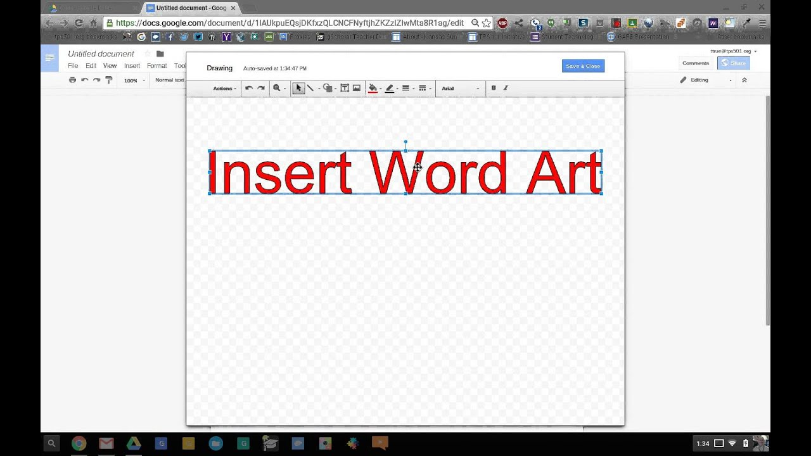Pick the Shape tool
The width and height of the screenshot is (811, 456).
(328, 88)
